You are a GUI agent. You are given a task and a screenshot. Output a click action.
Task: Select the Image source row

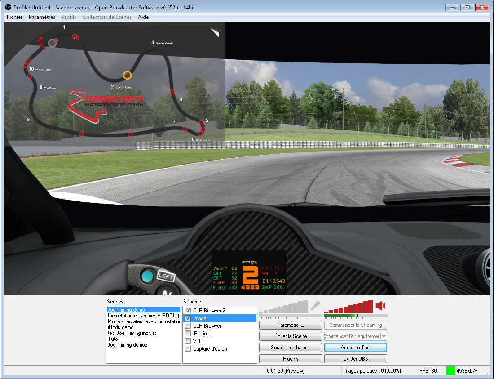220,318
